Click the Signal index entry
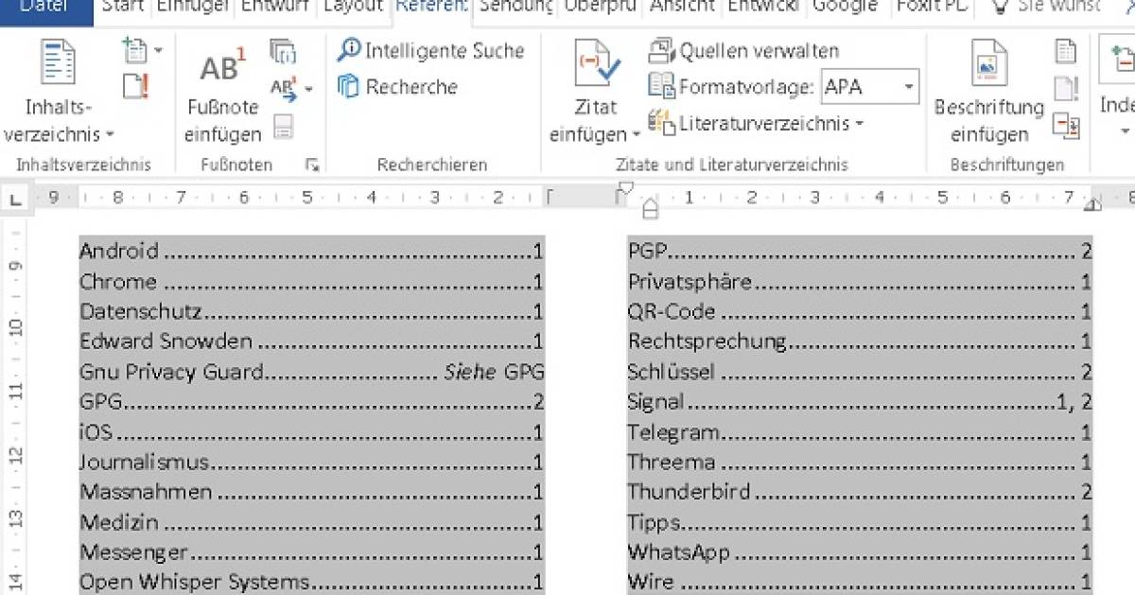 (655, 401)
